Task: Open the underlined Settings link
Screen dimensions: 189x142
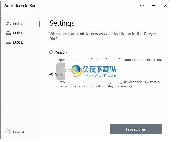Action: tap(19, 132)
